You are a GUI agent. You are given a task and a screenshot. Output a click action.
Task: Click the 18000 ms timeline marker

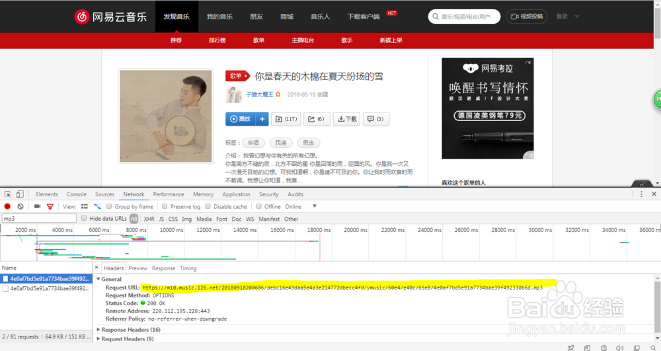(x=319, y=230)
